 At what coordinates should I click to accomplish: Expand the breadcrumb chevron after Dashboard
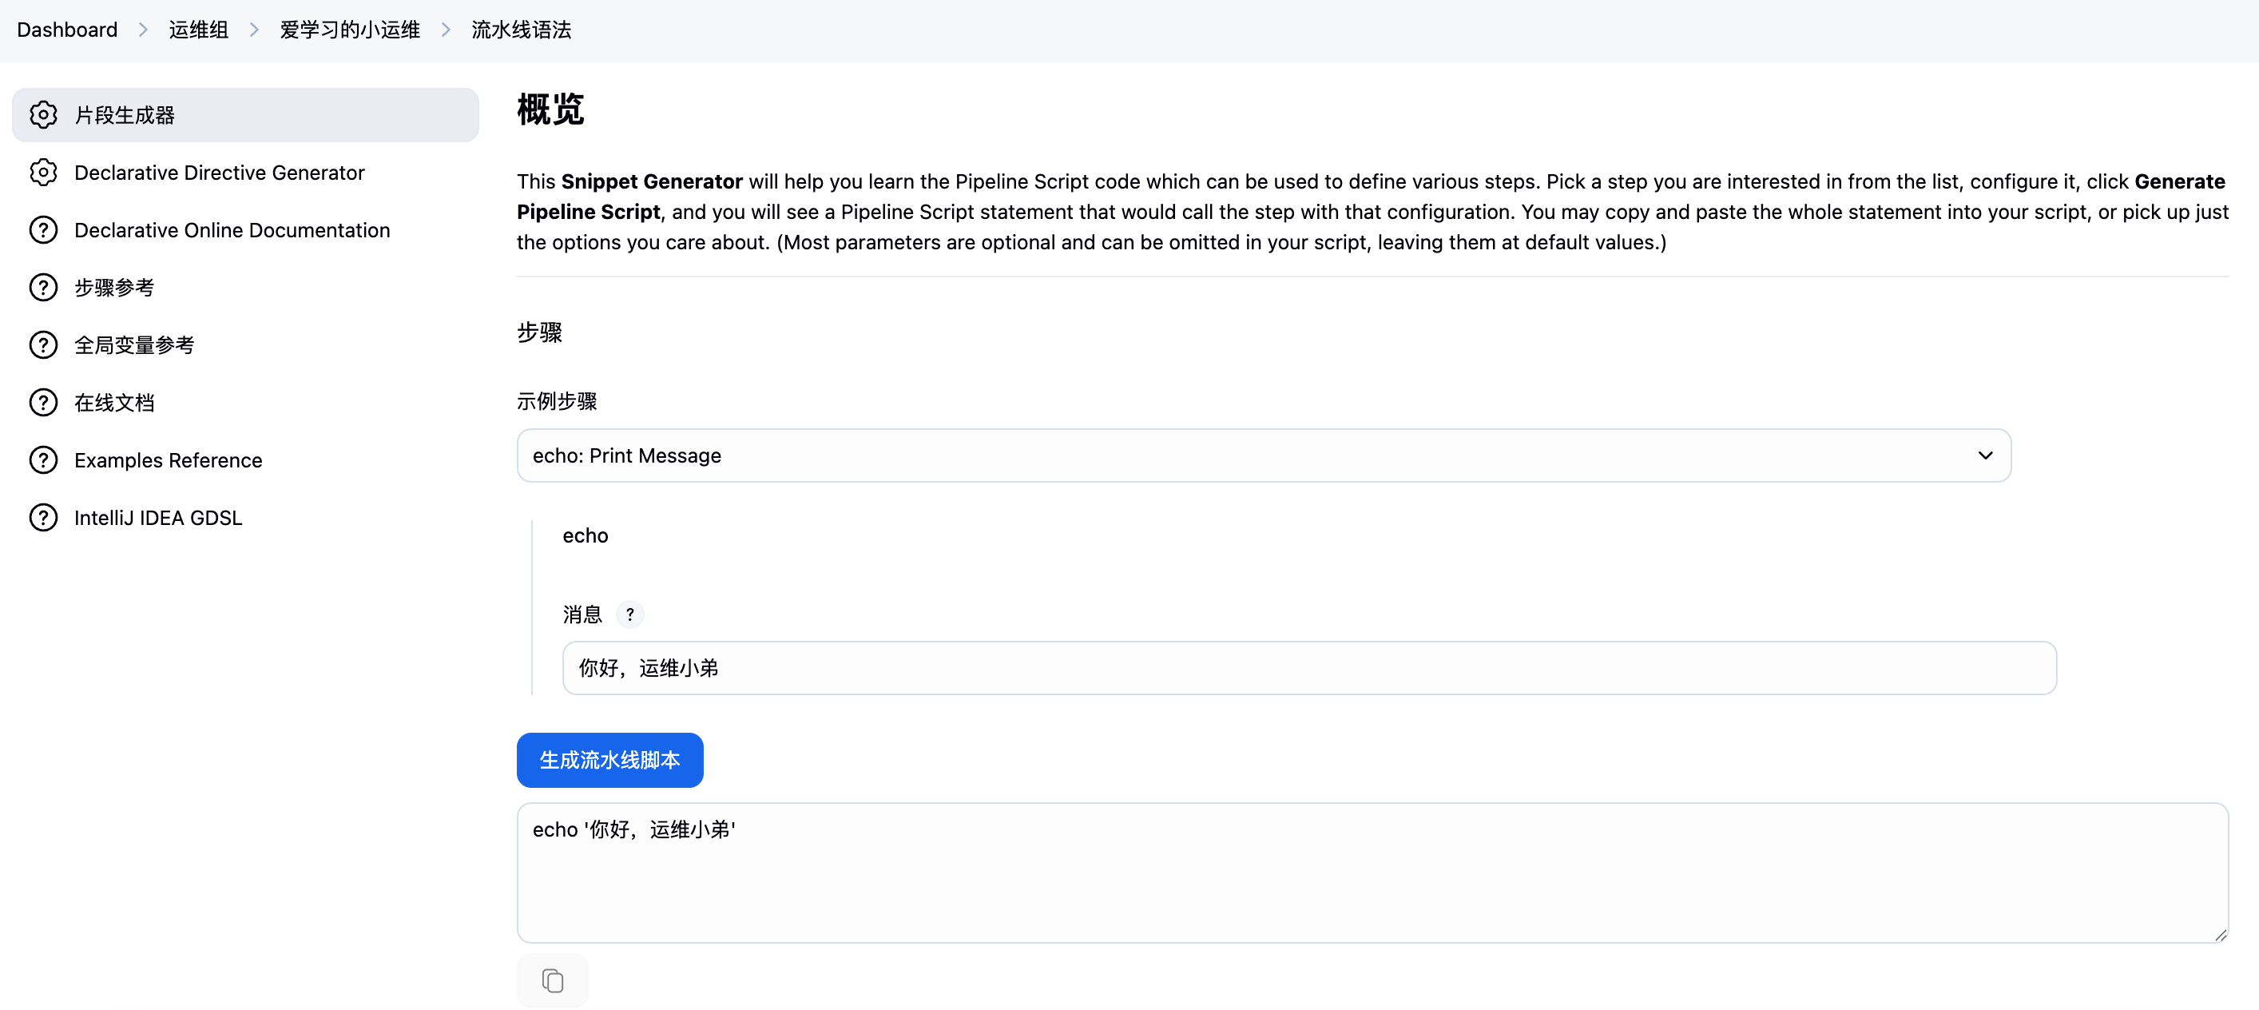(143, 30)
